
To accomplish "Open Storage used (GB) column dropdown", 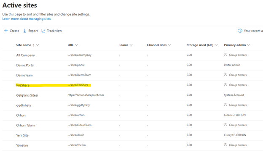I will tap(216, 45).
